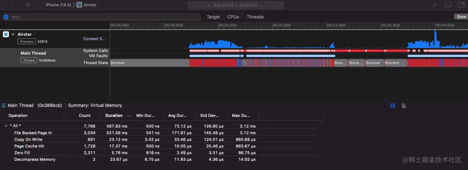Image resolution: width=468 pixels, height=170 pixels.
Task: Sort by the Min Duration column header
Action: point(146,115)
